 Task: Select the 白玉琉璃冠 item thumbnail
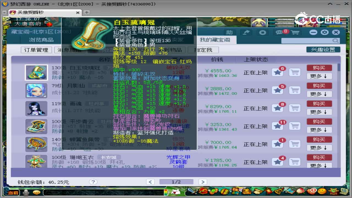coord(36,73)
